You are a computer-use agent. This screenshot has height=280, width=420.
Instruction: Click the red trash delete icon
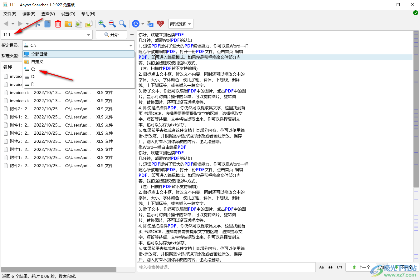coord(58,24)
